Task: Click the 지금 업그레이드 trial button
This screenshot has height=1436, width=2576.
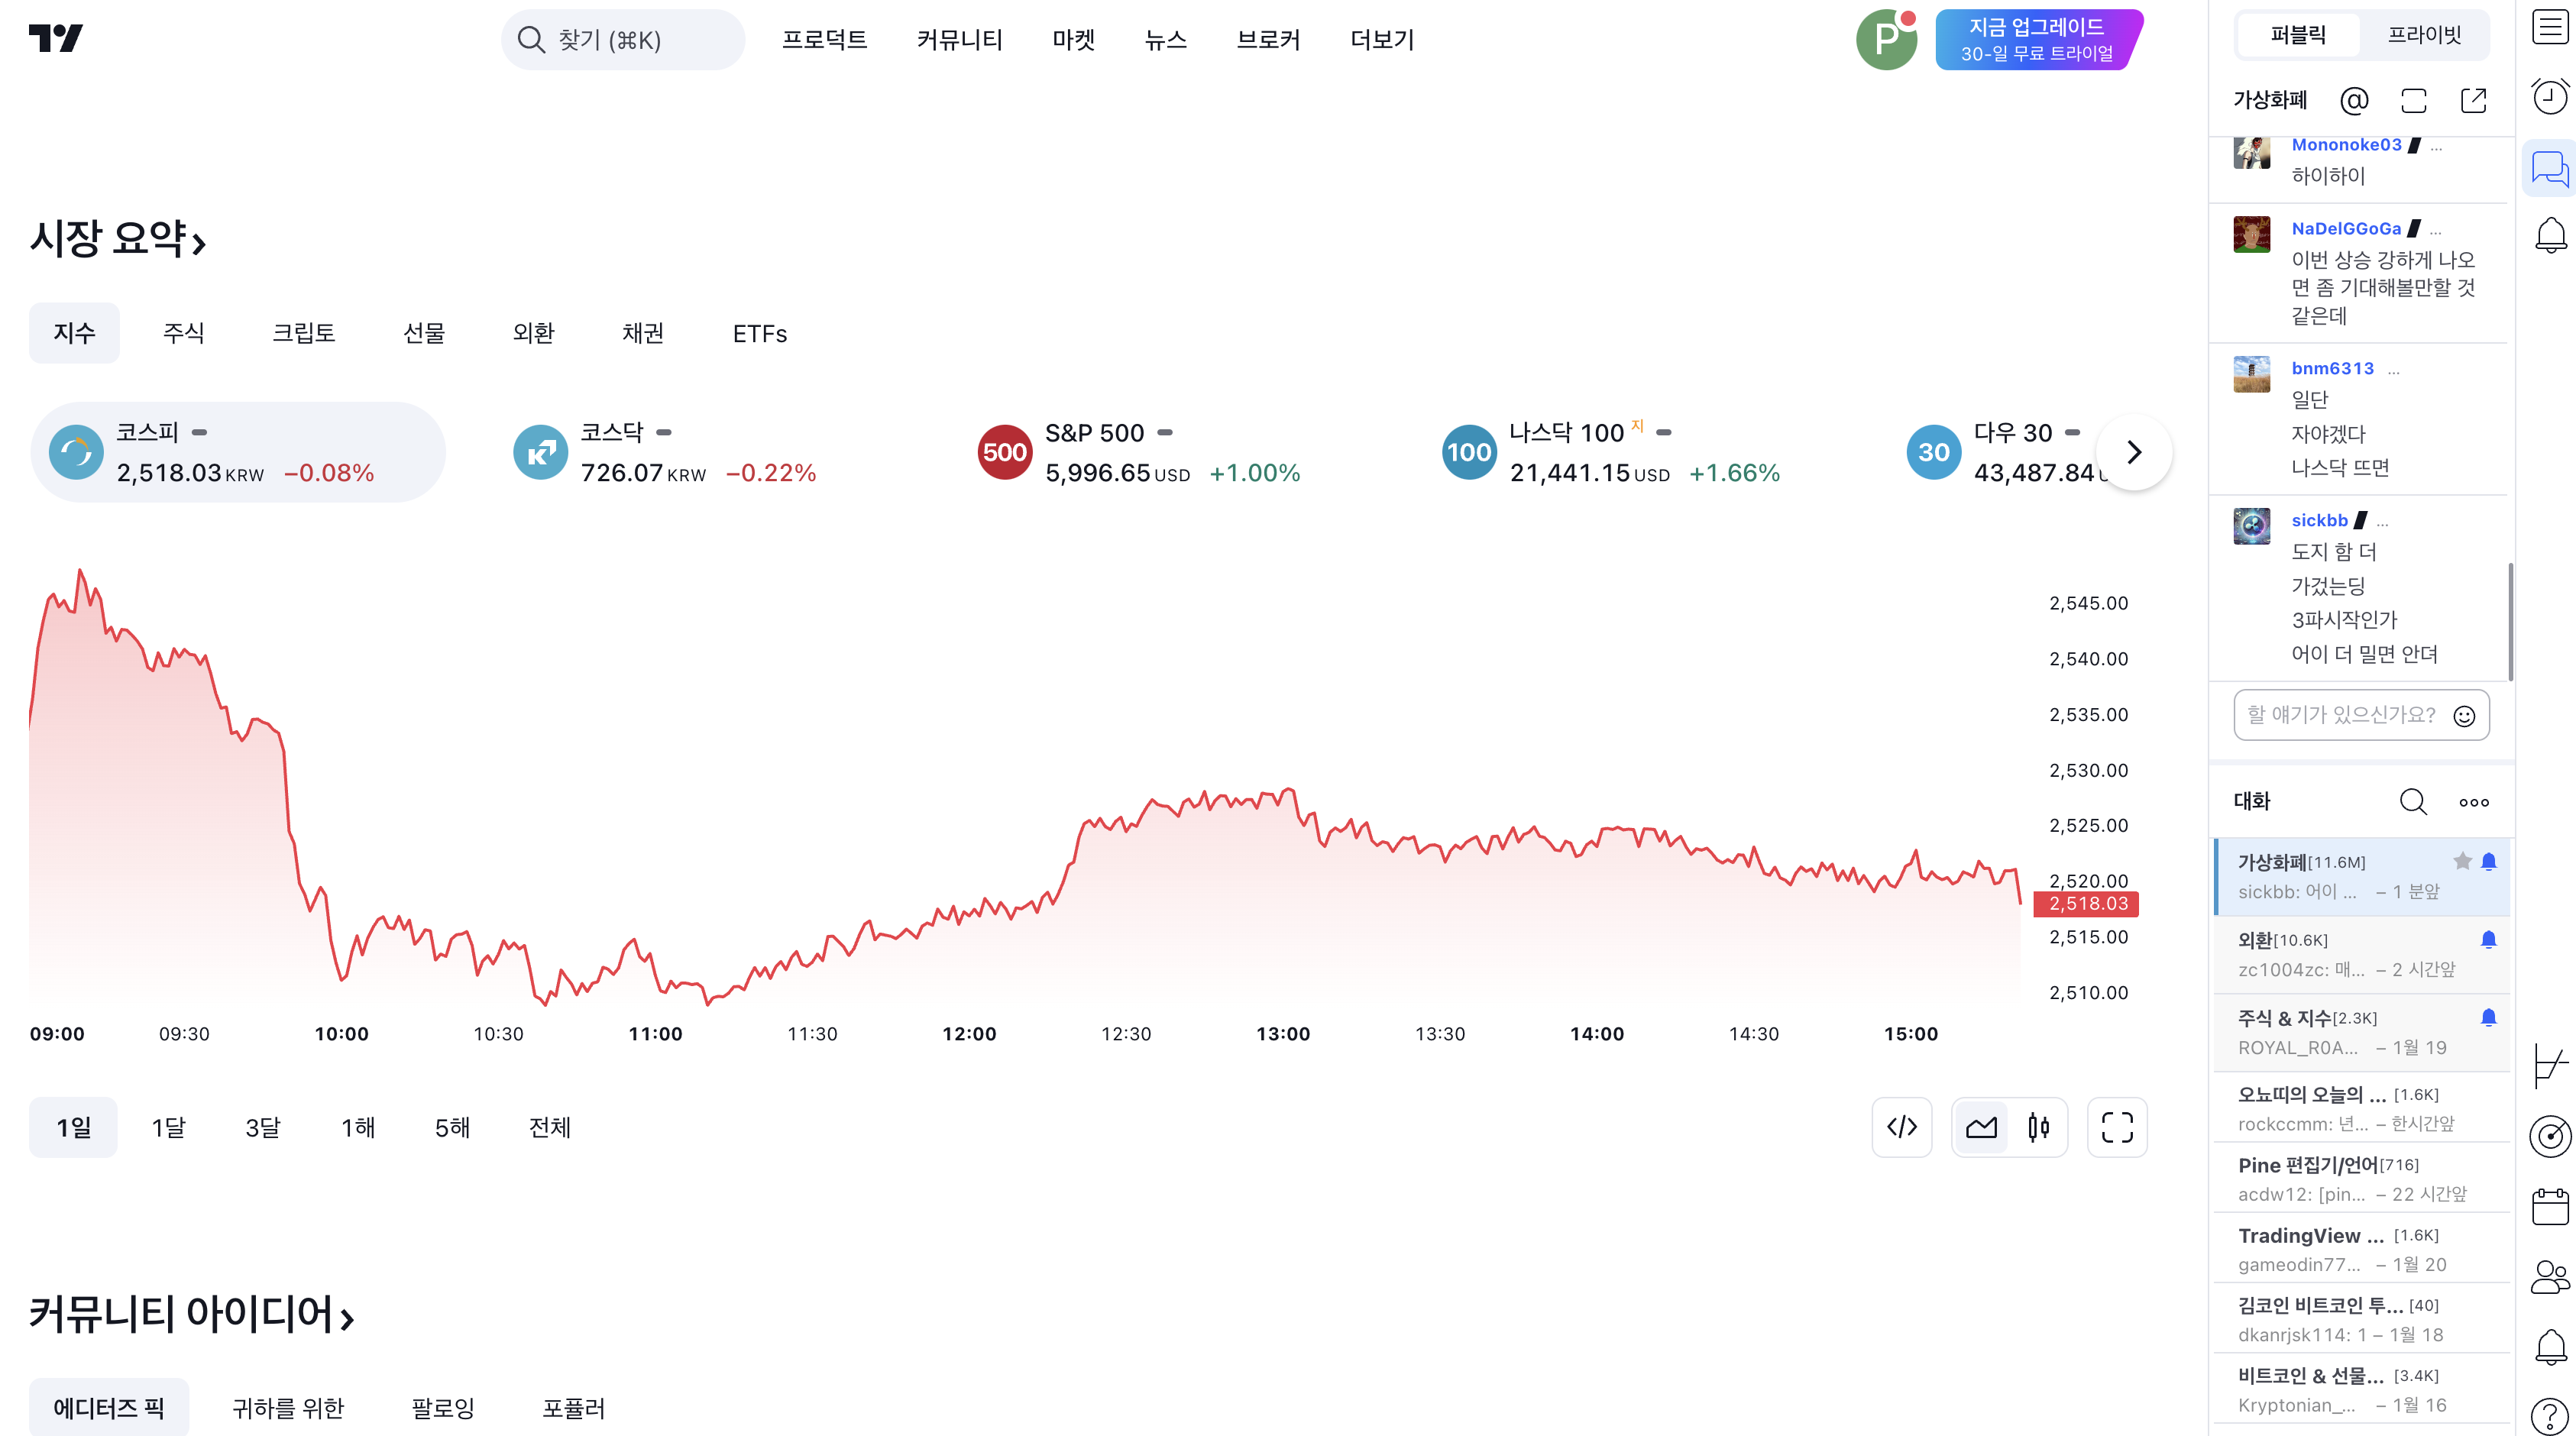Action: click(2037, 40)
